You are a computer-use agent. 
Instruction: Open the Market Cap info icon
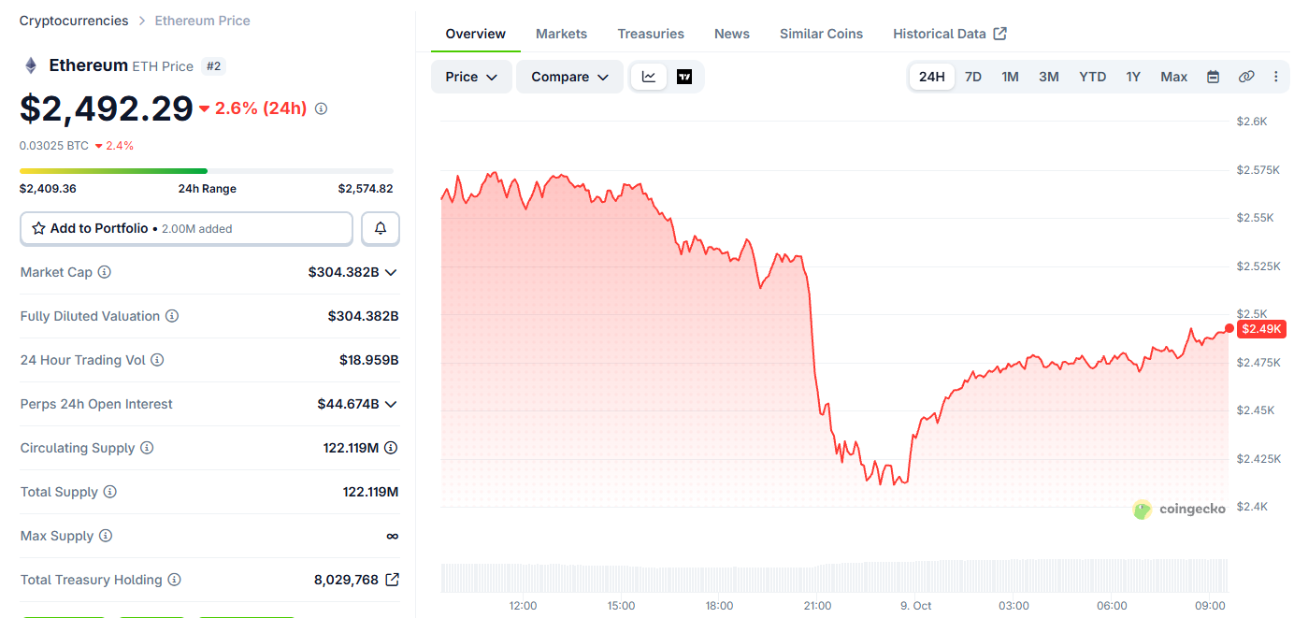[x=105, y=272]
